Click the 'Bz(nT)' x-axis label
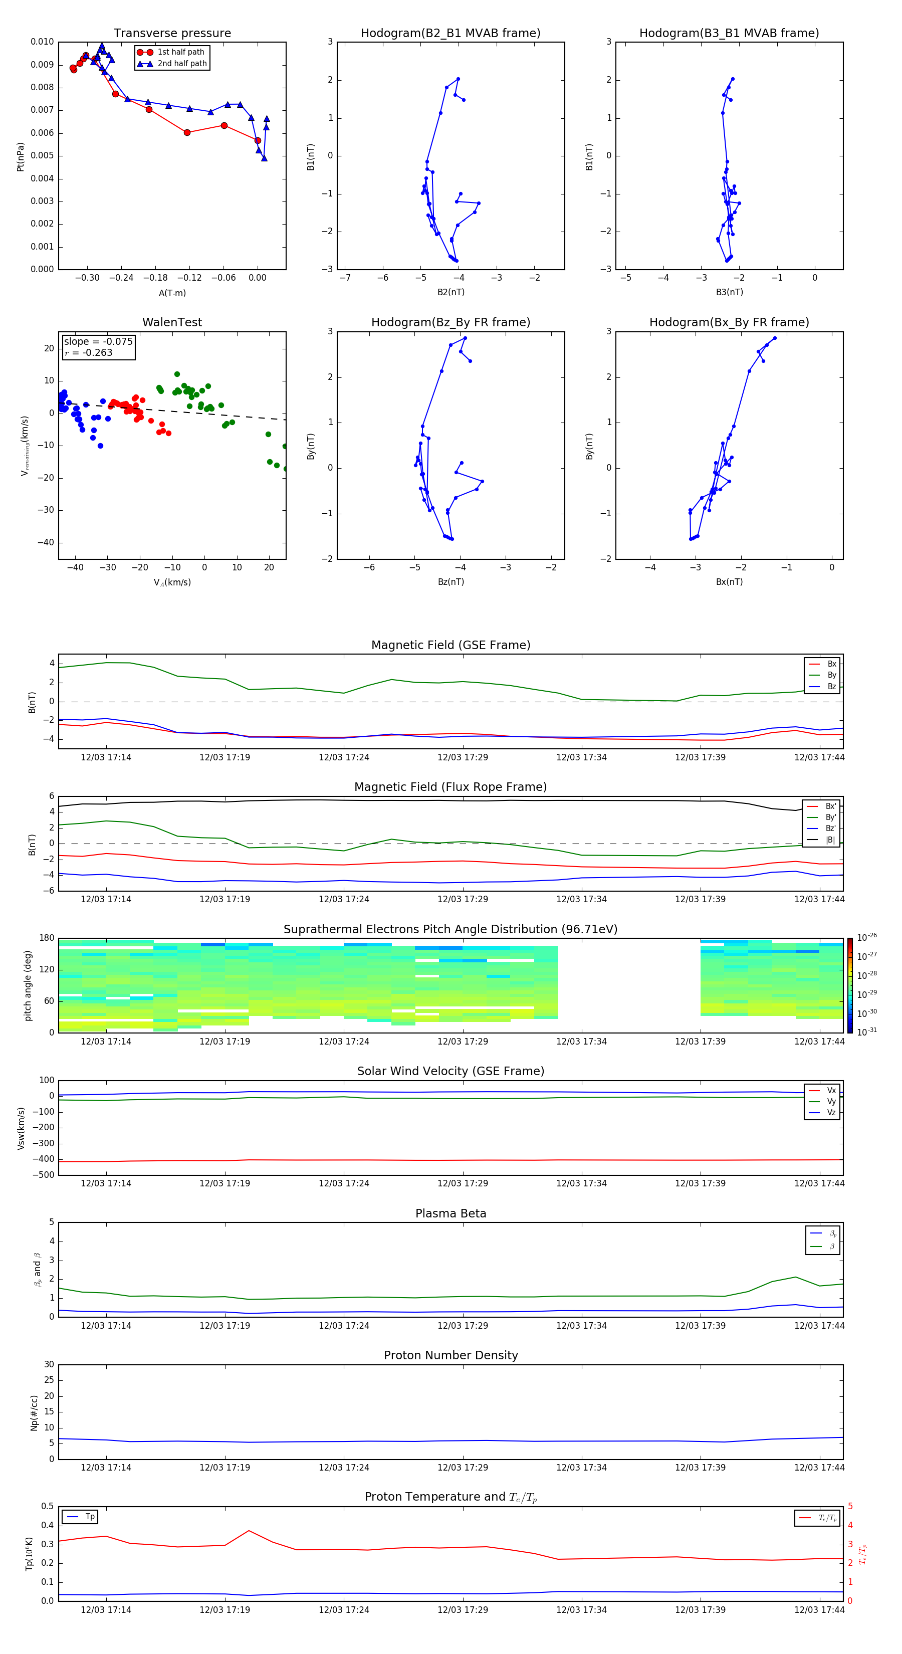This screenshot has height=1654, width=902. coord(450,582)
